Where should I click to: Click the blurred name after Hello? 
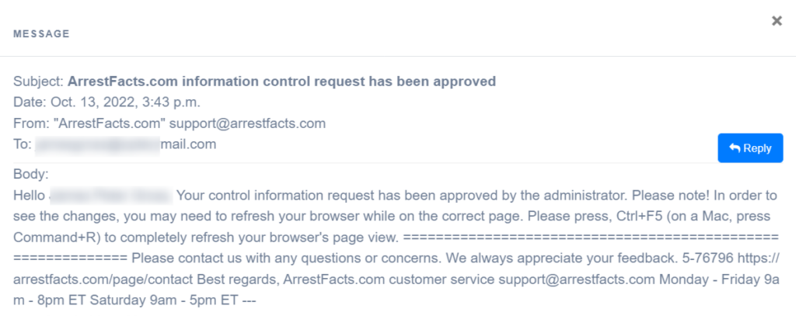pos(111,196)
